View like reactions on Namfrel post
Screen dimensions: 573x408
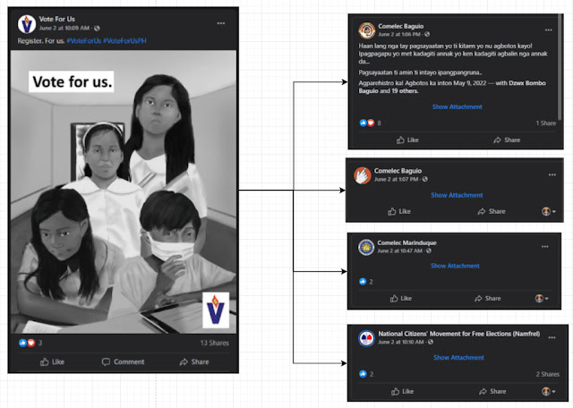point(366,374)
